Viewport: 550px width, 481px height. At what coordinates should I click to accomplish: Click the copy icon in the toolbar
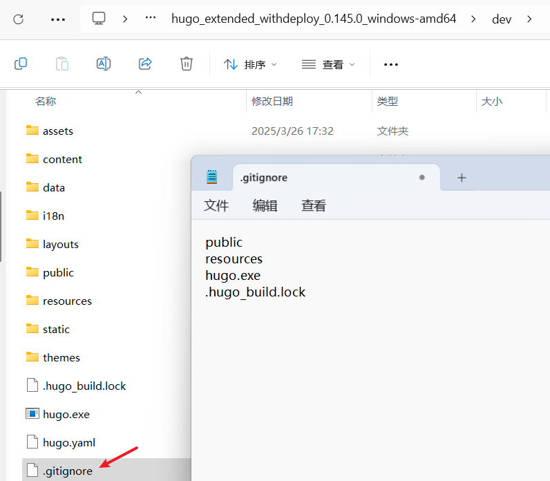click(x=21, y=64)
